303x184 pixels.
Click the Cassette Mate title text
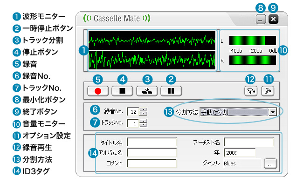click(117, 19)
